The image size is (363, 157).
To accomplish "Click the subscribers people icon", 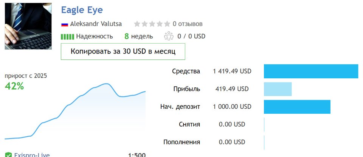I will [168, 37].
